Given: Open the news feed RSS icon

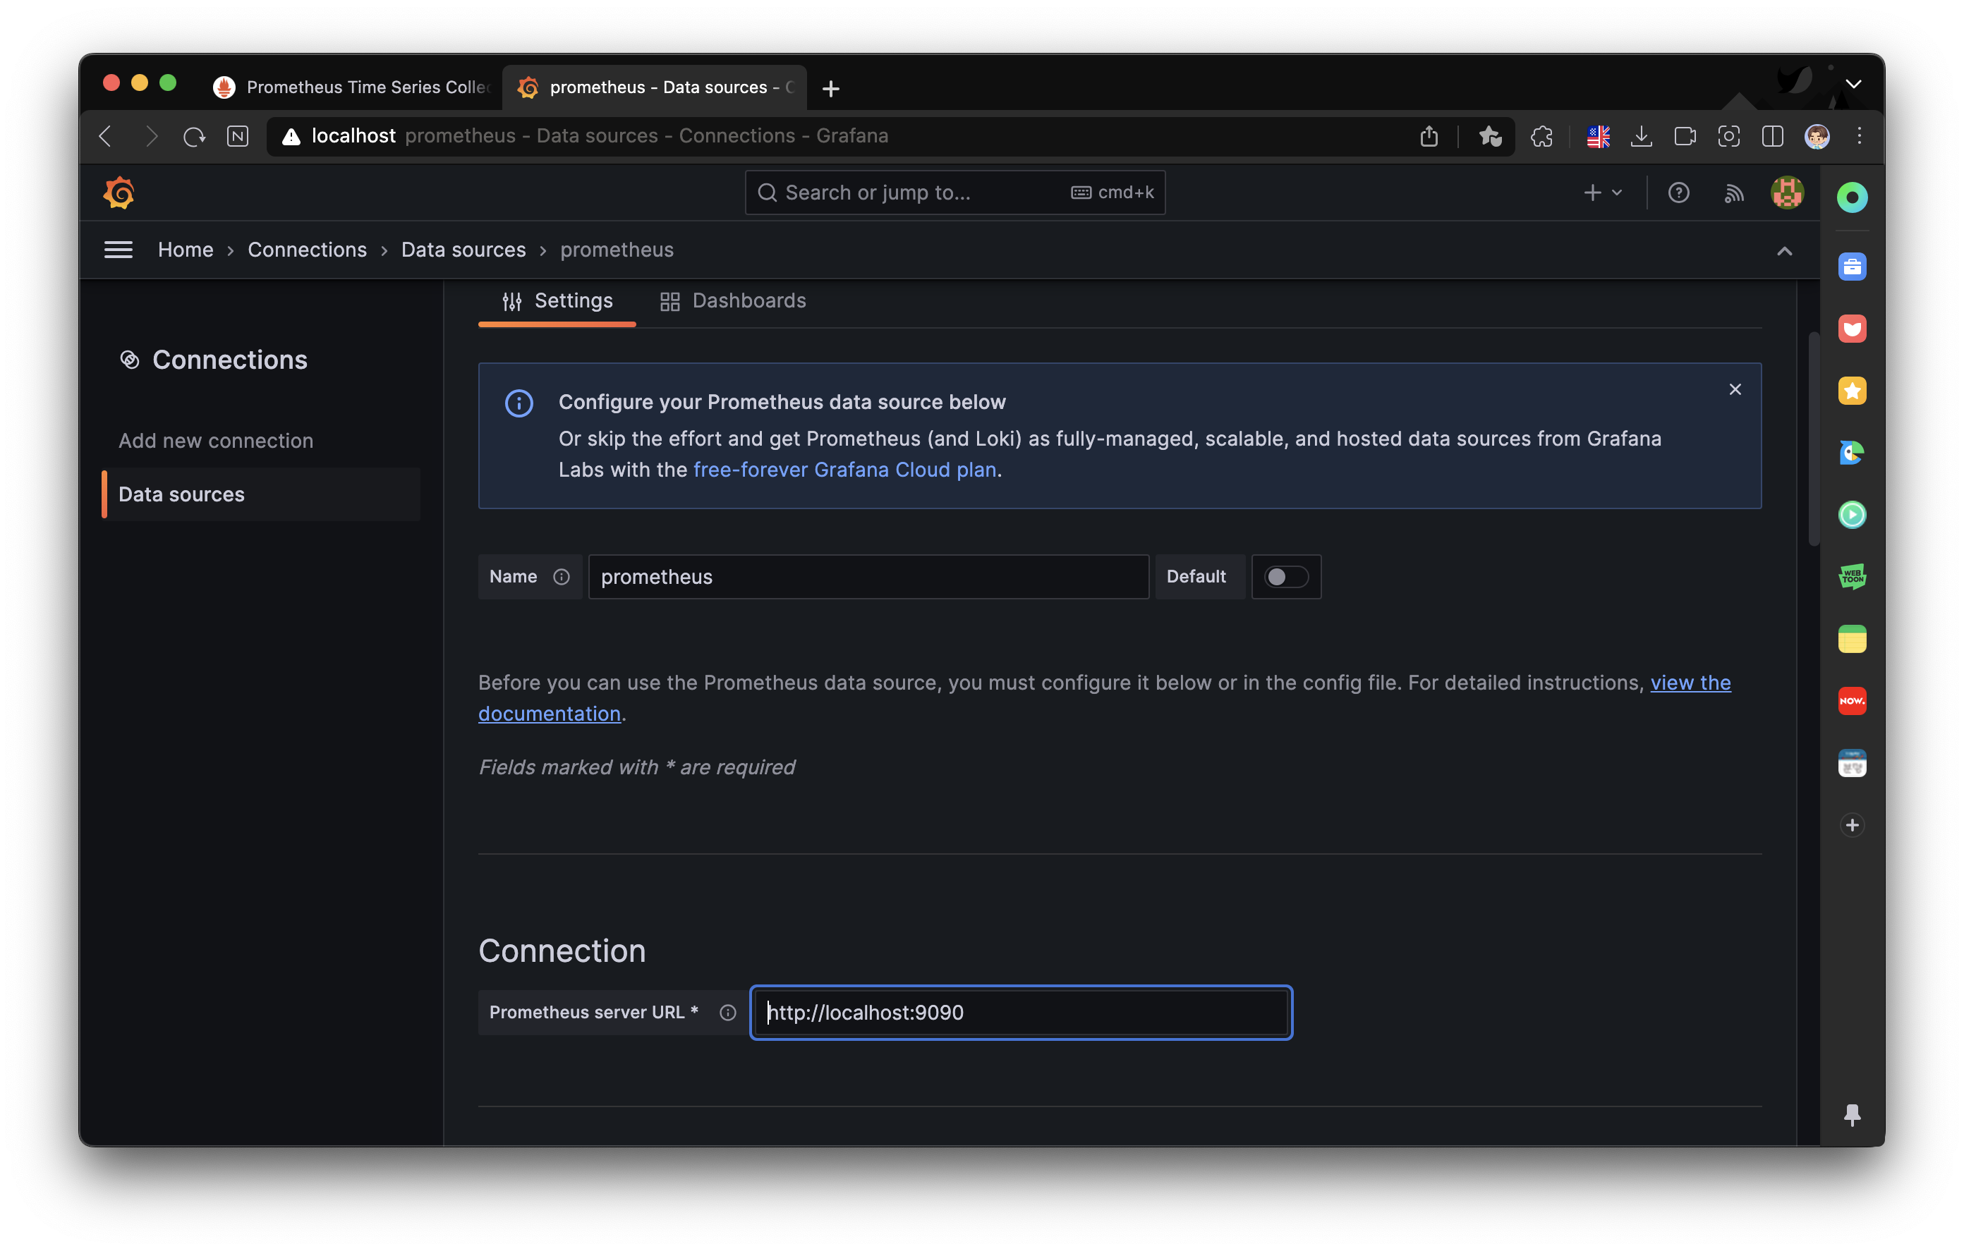Looking at the screenshot, I should 1733,193.
